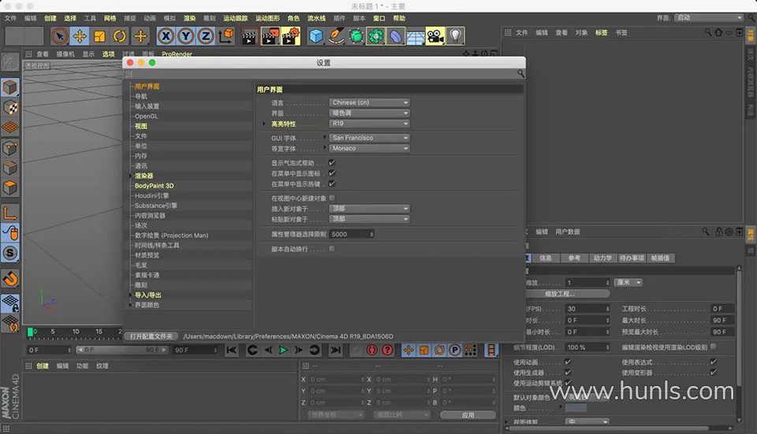757x434 pixels.
Task: Toggle 在菜单中显示图标 checkbox
Action: point(332,173)
